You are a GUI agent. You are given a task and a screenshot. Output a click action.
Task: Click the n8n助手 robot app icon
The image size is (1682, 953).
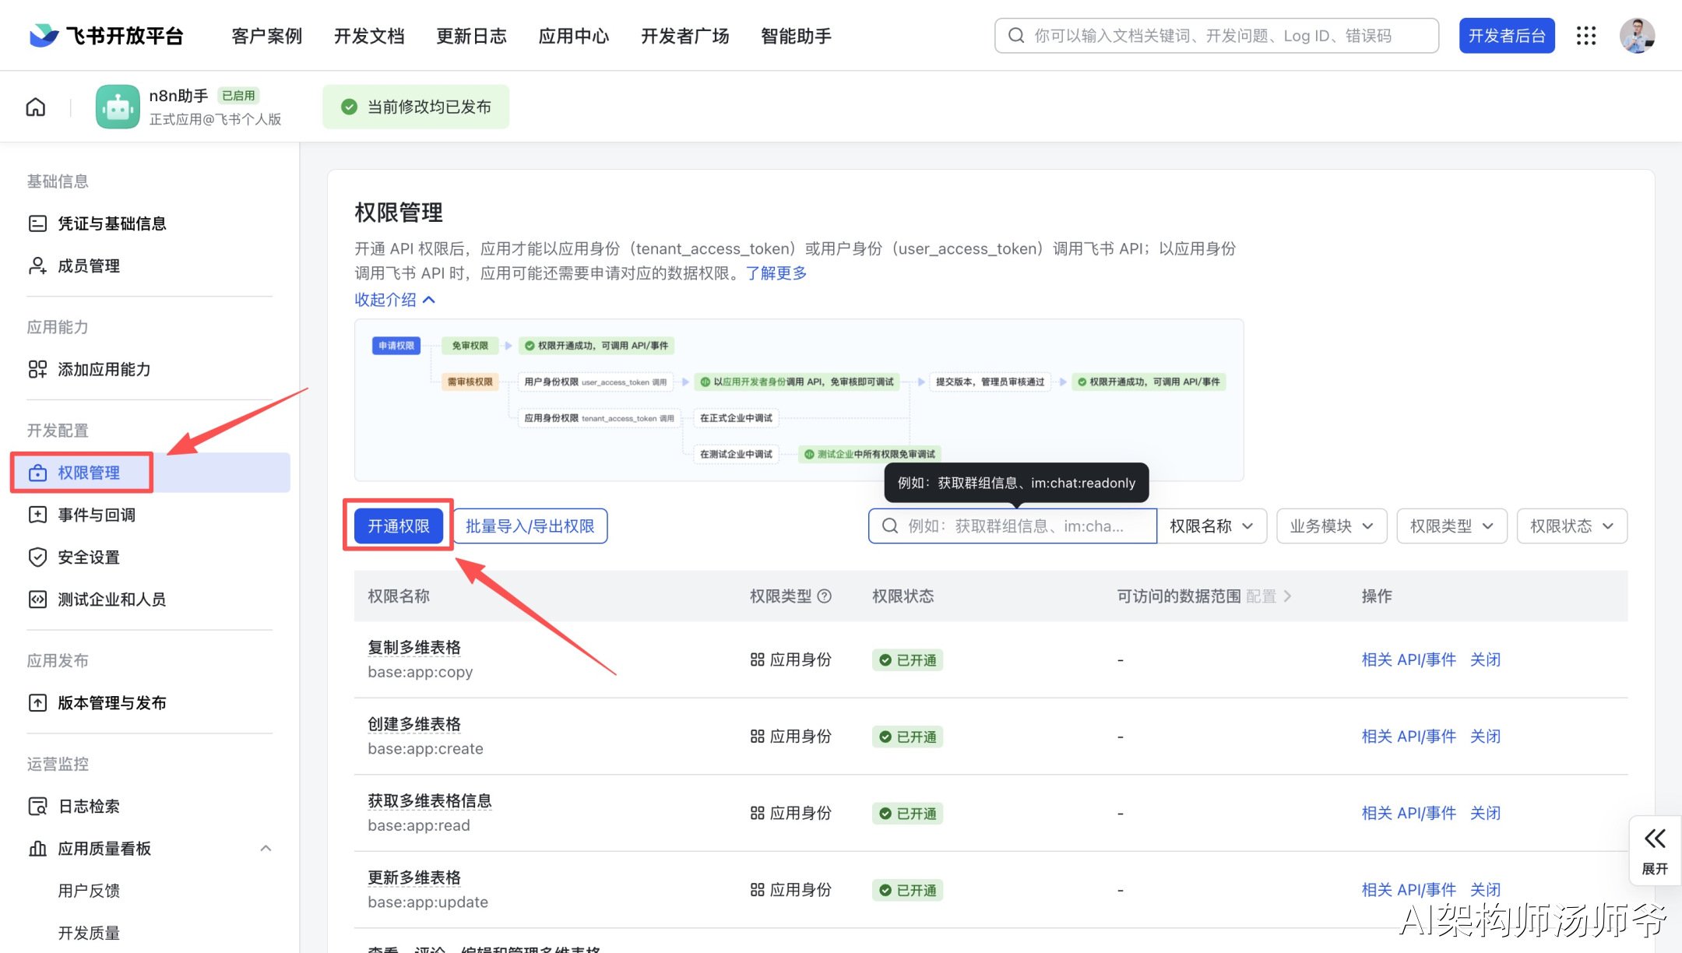point(118,107)
